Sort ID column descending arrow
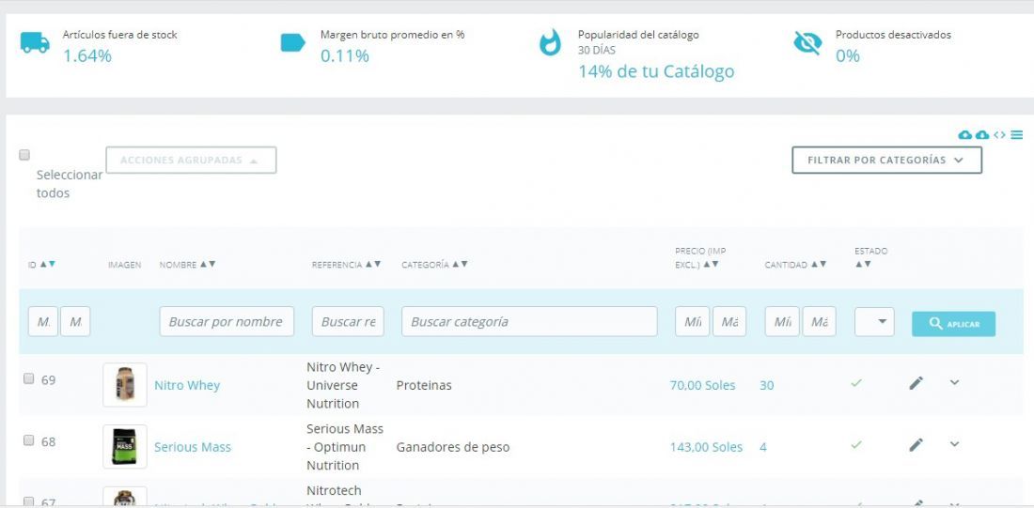The image size is (1034, 508). tap(52, 264)
